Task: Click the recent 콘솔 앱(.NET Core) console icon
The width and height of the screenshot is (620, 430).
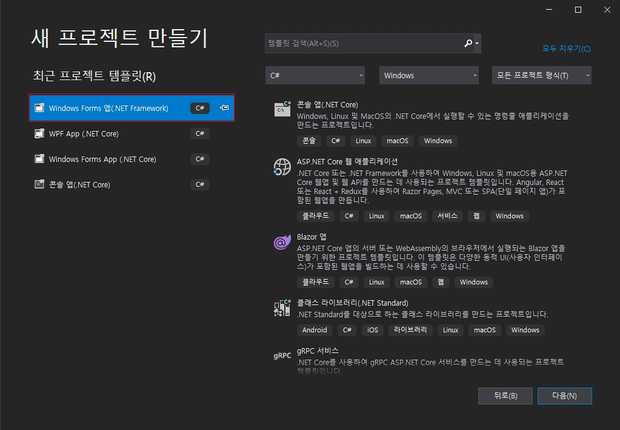Action: click(x=39, y=184)
